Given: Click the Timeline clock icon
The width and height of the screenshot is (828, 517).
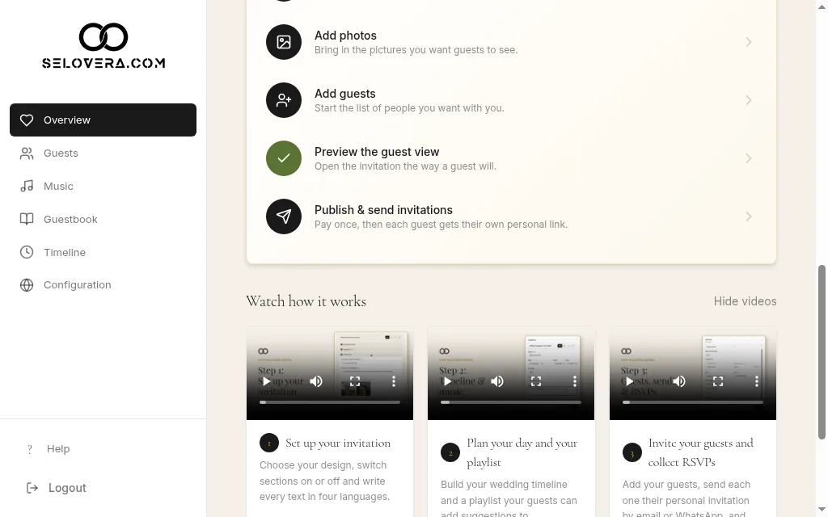Looking at the screenshot, I should (27, 252).
